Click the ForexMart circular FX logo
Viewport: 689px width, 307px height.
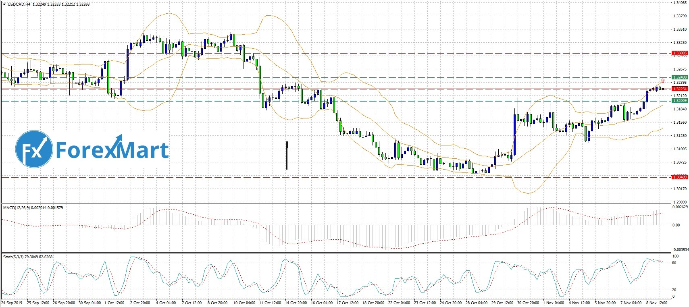click(34, 149)
